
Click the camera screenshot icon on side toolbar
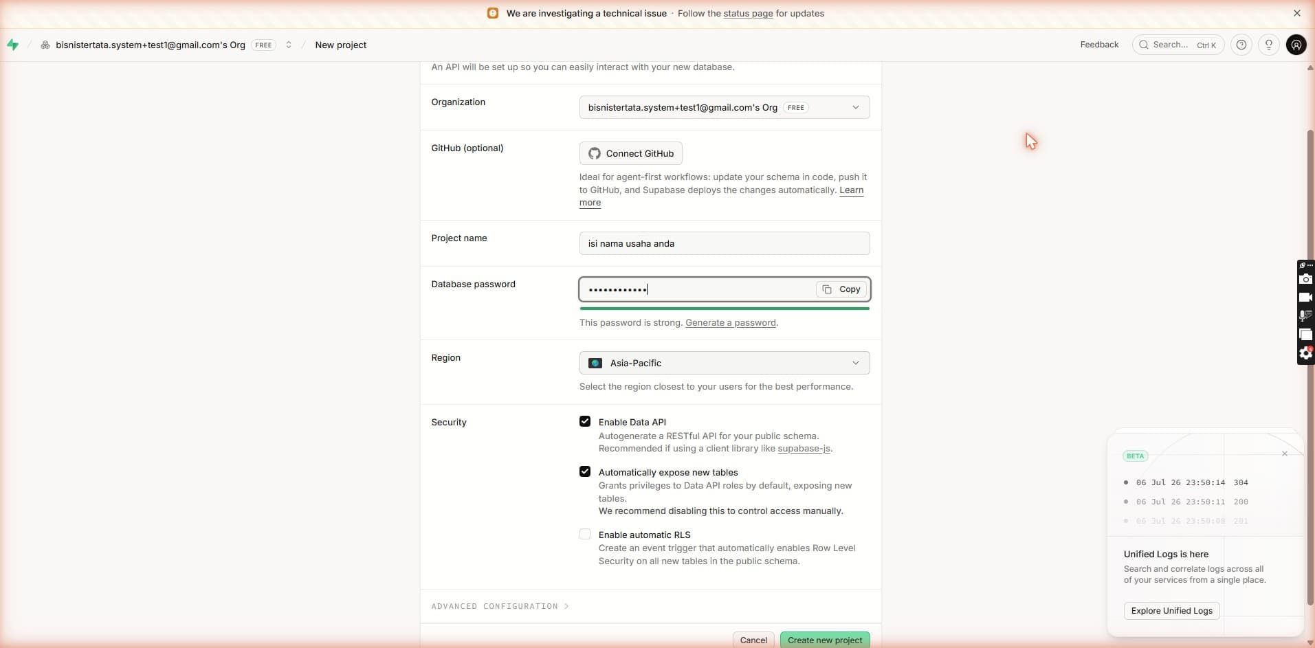1305,279
